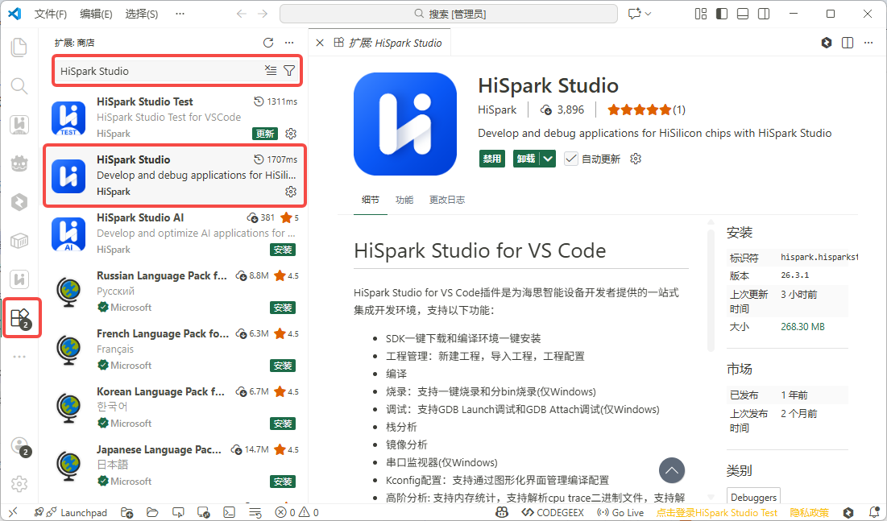This screenshot has width=887, height=521.
Task: Install French Language Pack
Action: (282, 366)
